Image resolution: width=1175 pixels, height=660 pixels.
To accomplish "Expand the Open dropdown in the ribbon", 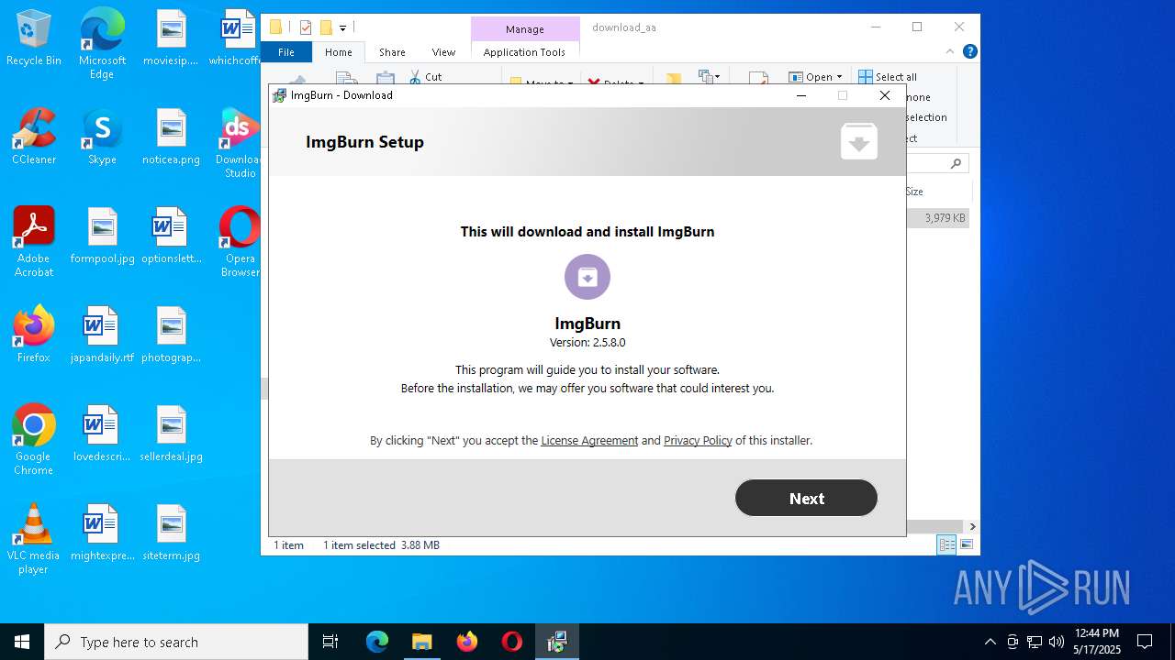I will 816,77.
